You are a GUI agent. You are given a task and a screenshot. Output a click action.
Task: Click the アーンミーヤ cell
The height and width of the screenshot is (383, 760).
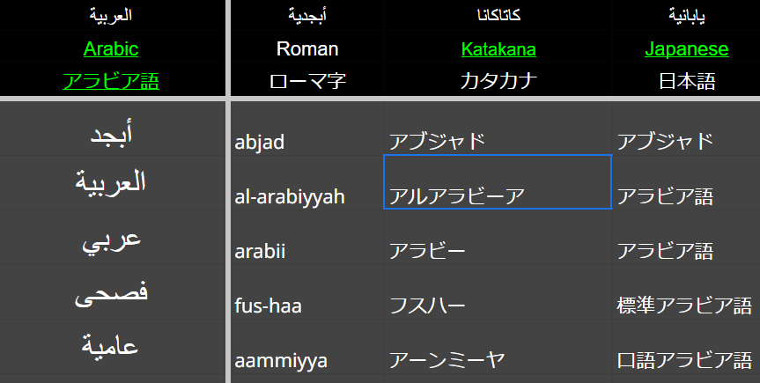click(498, 360)
